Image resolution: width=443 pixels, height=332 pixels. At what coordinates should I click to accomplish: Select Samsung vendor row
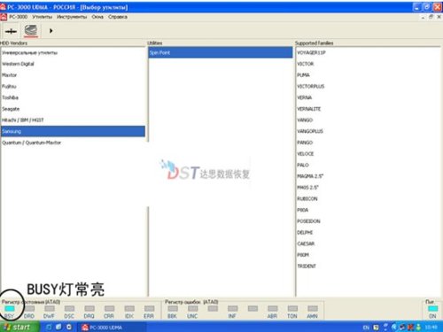pyautogui.click(x=73, y=131)
